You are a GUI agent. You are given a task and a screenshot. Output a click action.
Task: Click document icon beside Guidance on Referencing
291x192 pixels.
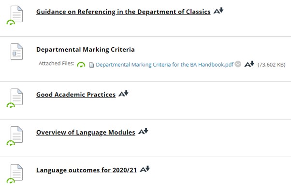pos(17,14)
